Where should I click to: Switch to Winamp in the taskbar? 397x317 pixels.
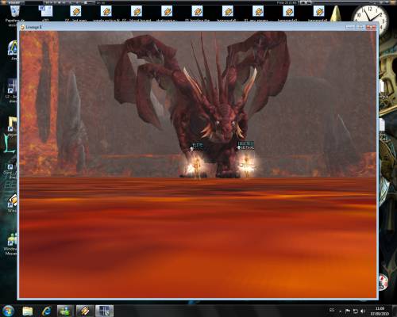point(85,311)
